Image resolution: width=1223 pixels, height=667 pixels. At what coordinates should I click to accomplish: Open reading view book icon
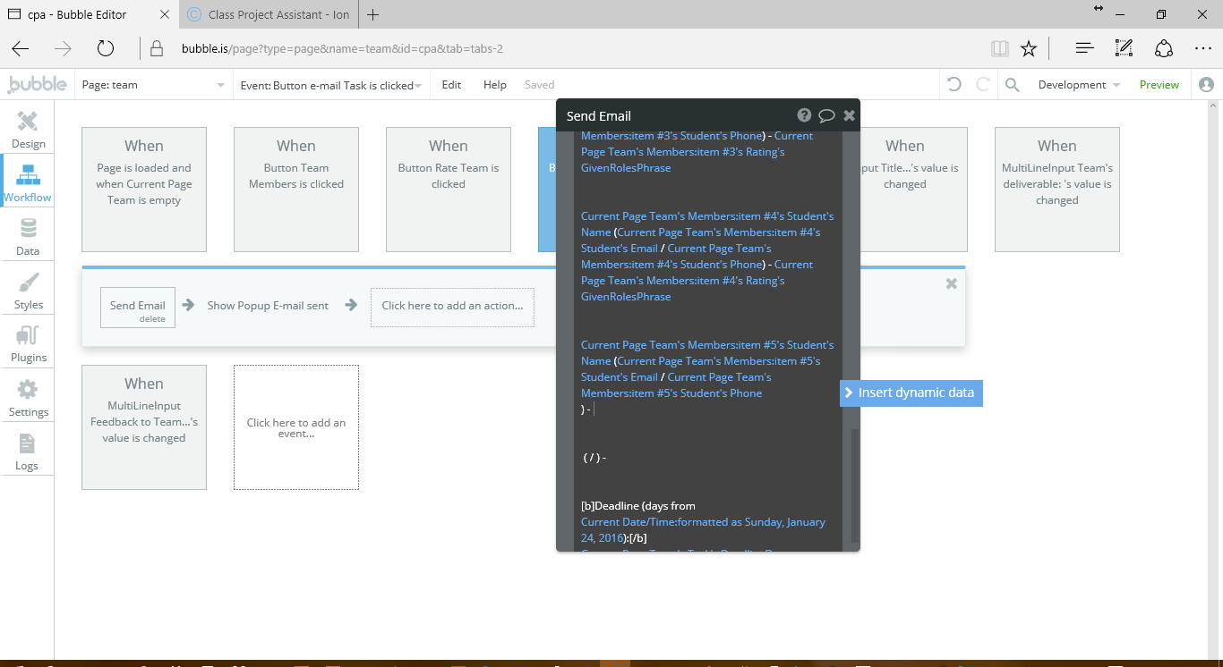(999, 48)
